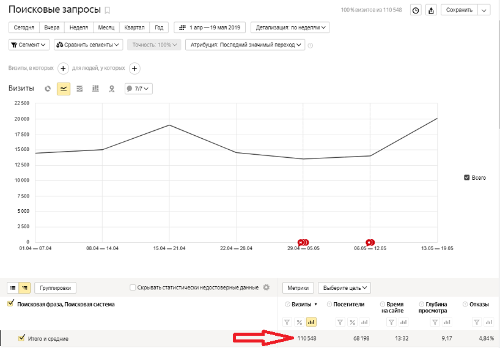Select Неделя period tab

(79, 28)
